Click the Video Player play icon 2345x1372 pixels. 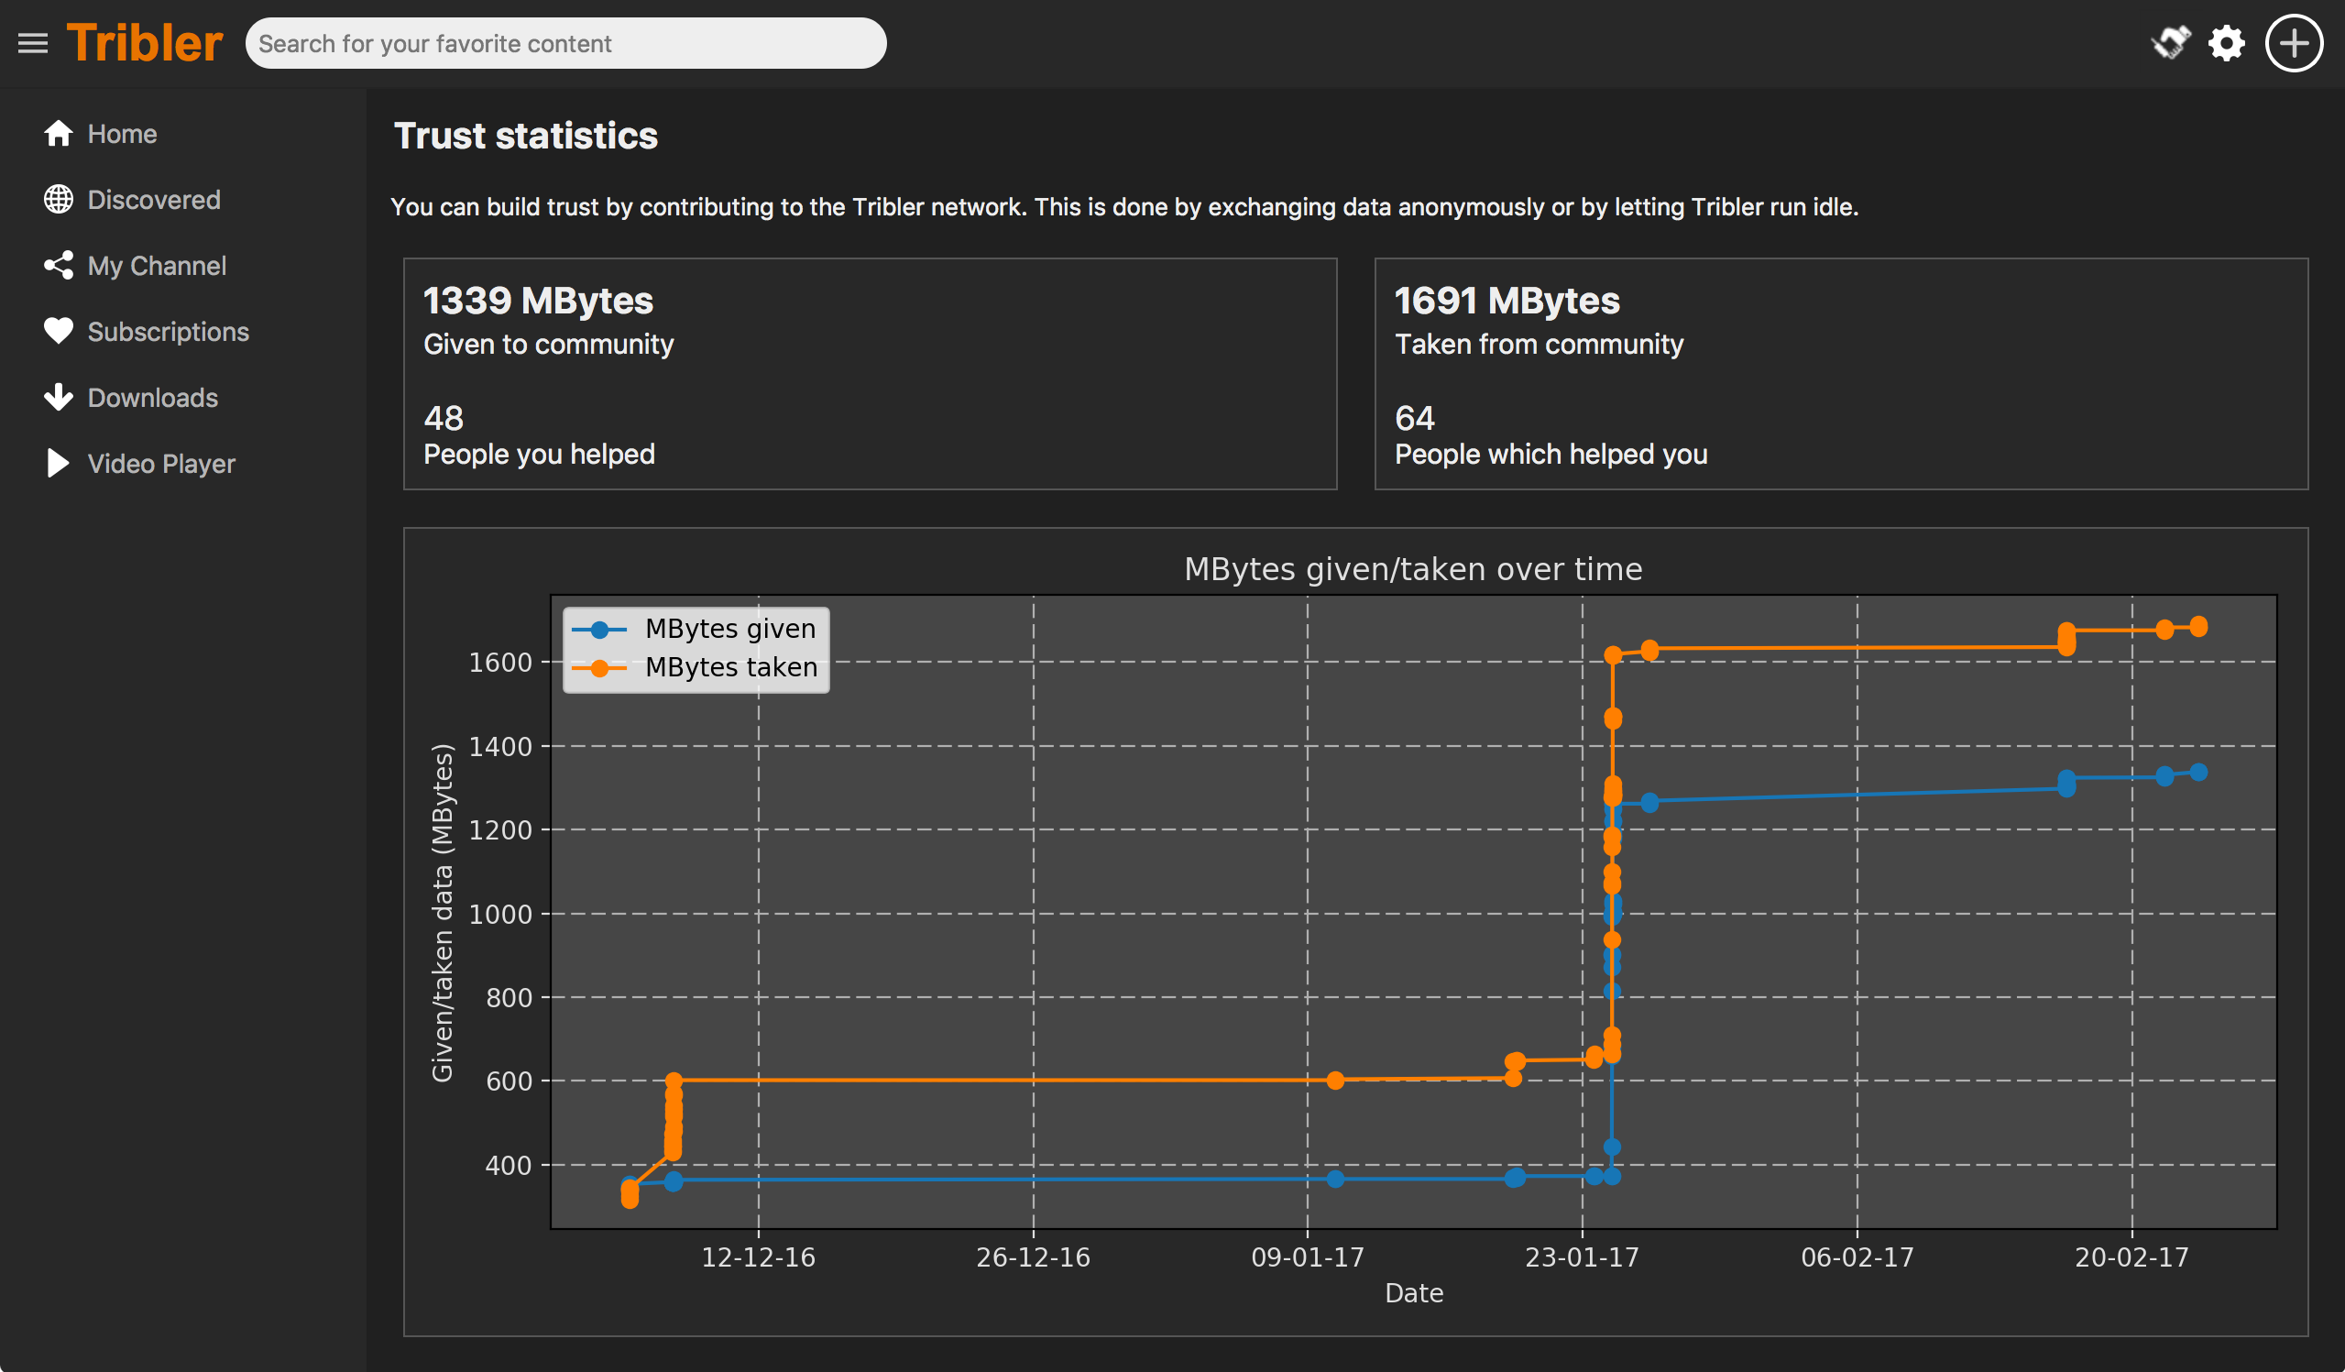(58, 464)
